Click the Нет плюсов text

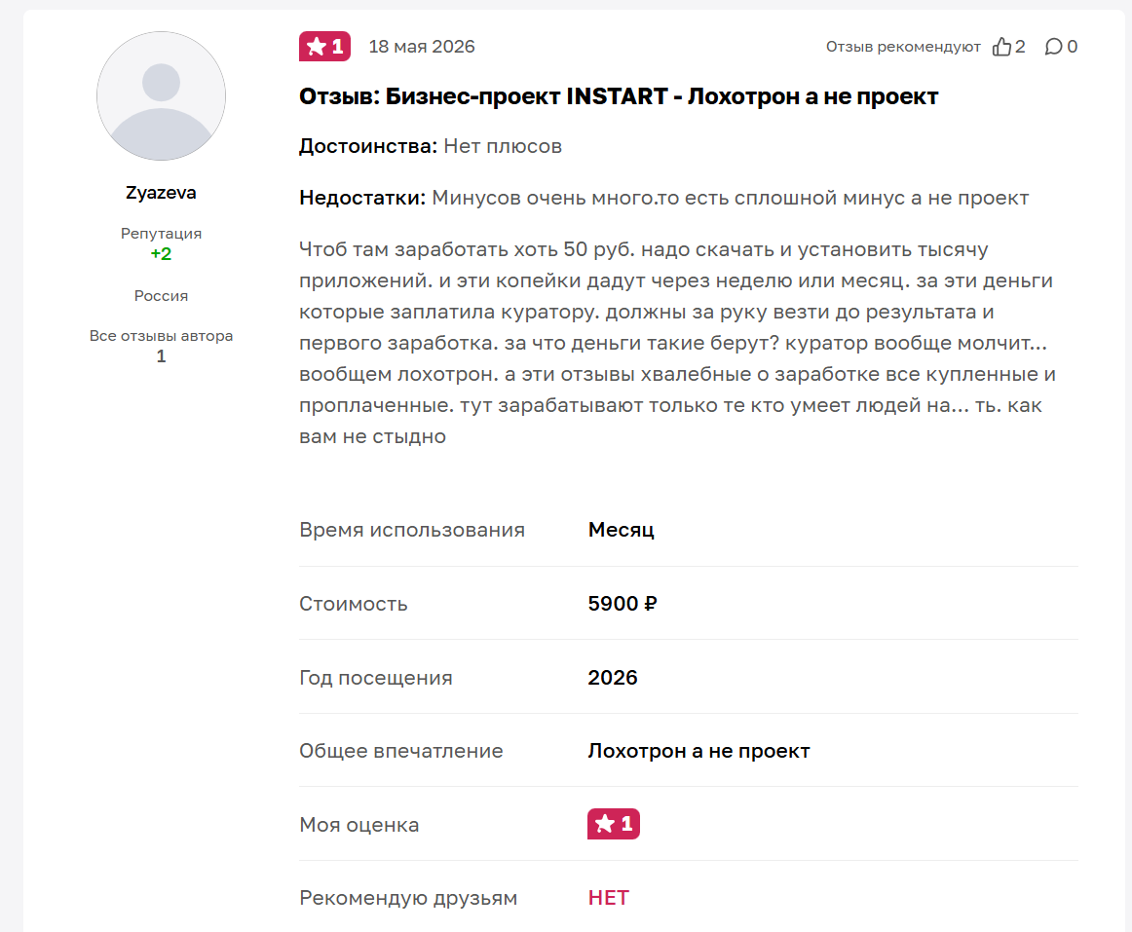[503, 146]
